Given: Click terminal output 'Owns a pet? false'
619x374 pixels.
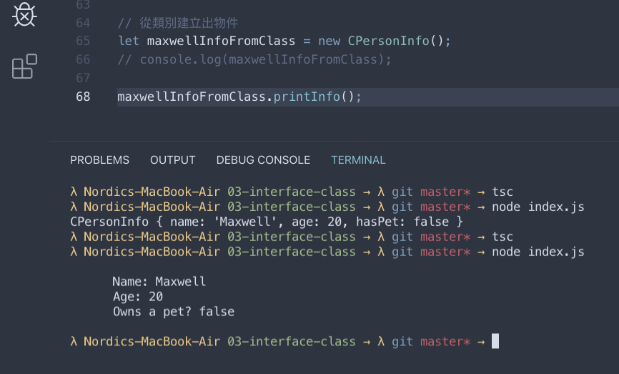Looking at the screenshot, I should (x=174, y=312).
